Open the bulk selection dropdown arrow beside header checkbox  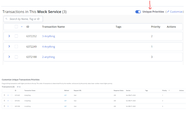[x=22, y=27]
